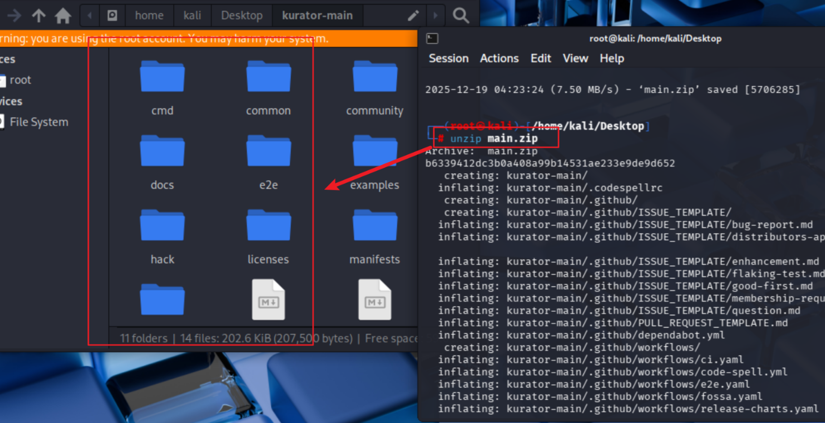Viewport: 825px width, 423px height.
Task: Click the 'creating: kurator-main/.github/' line
Action: (540, 200)
